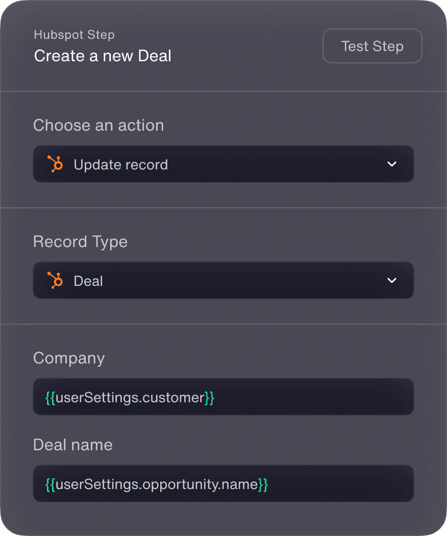Click closing green braces in Deal name field
Viewport: 447px width, 536px height.
tap(263, 484)
